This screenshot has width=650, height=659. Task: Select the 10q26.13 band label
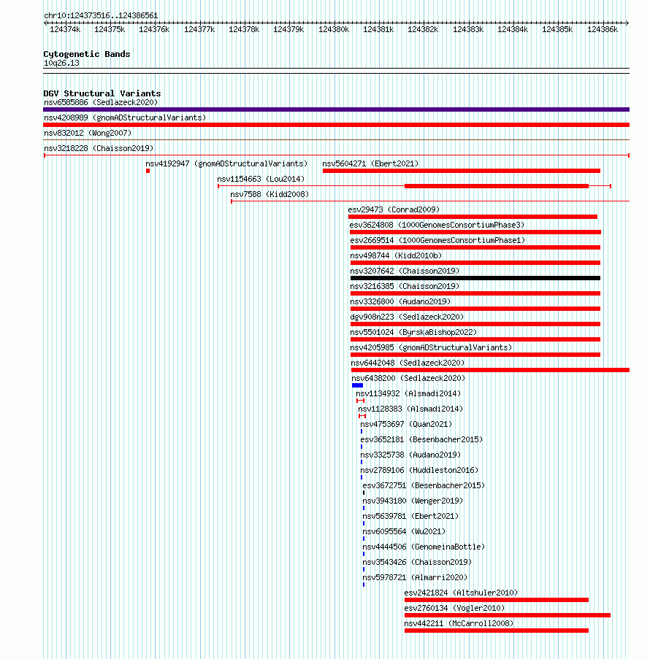tap(61, 63)
